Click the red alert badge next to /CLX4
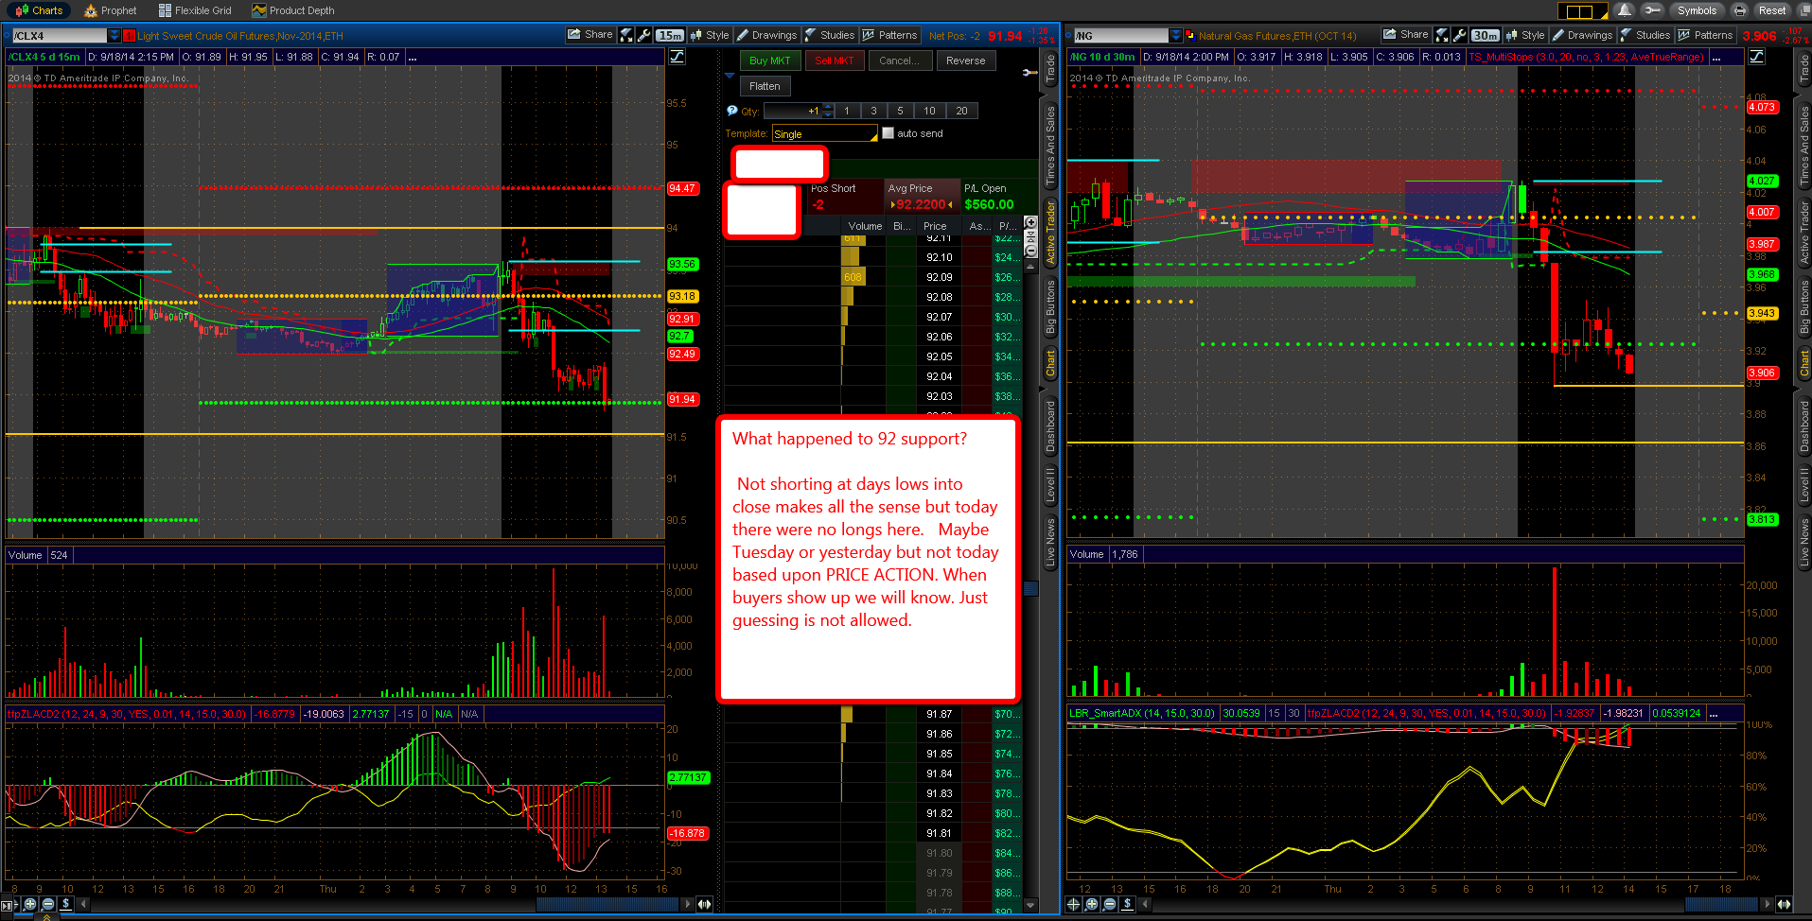This screenshot has height=921, width=1812. tap(130, 36)
